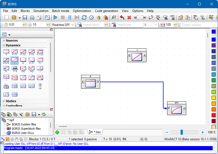Open the File menu
Viewport: 218px width, 154px height.
pos(6,11)
